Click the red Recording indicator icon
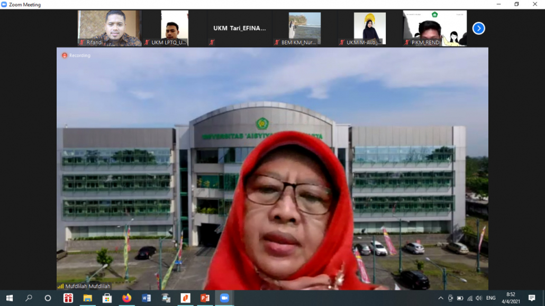The height and width of the screenshot is (306, 545). 65,55
